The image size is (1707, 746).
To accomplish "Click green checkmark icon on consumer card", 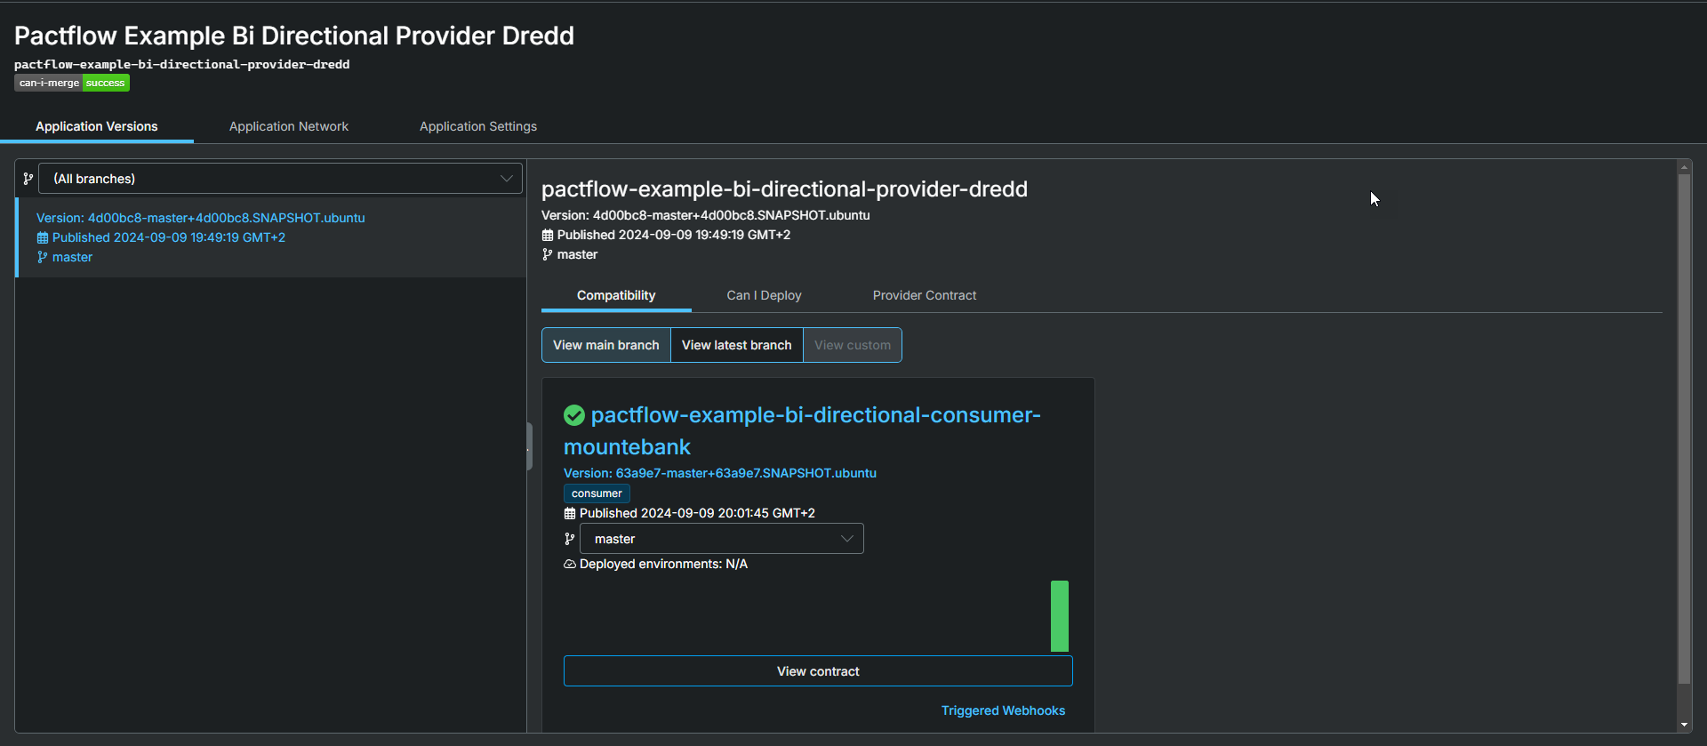I will click(574, 415).
